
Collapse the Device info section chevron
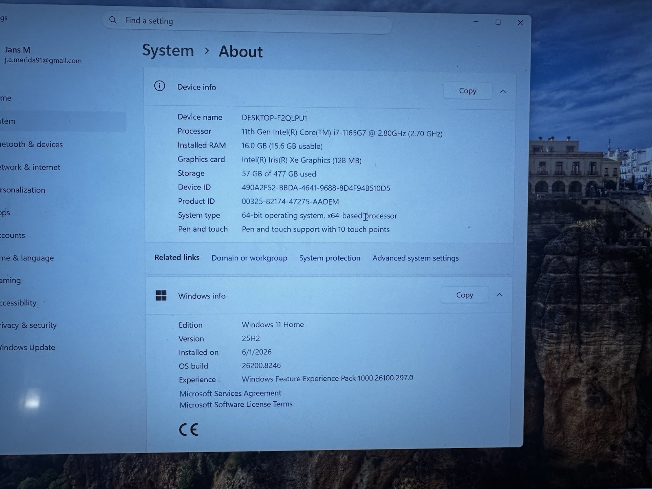(x=503, y=91)
